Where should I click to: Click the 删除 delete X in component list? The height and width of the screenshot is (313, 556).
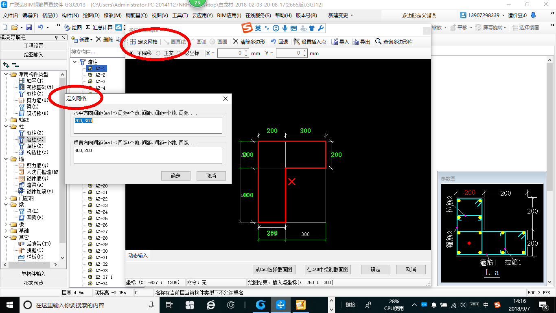click(x=104, y=40)
